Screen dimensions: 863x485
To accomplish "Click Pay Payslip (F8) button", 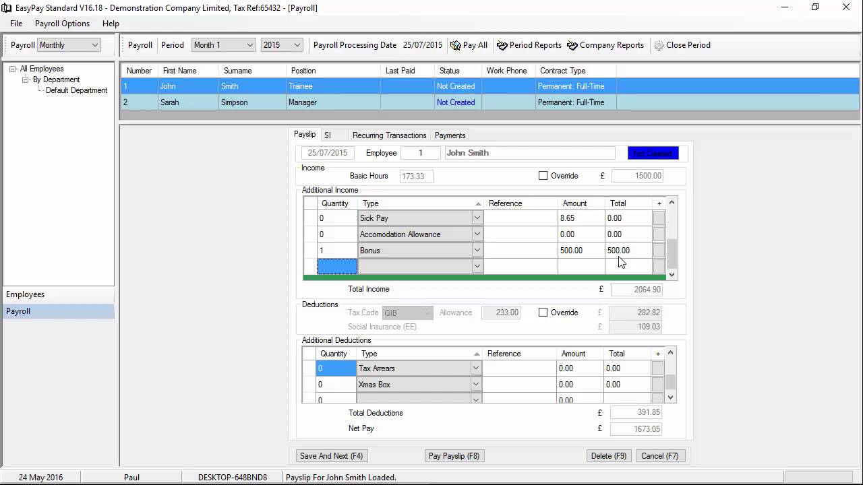I will [x=454, y=456].
